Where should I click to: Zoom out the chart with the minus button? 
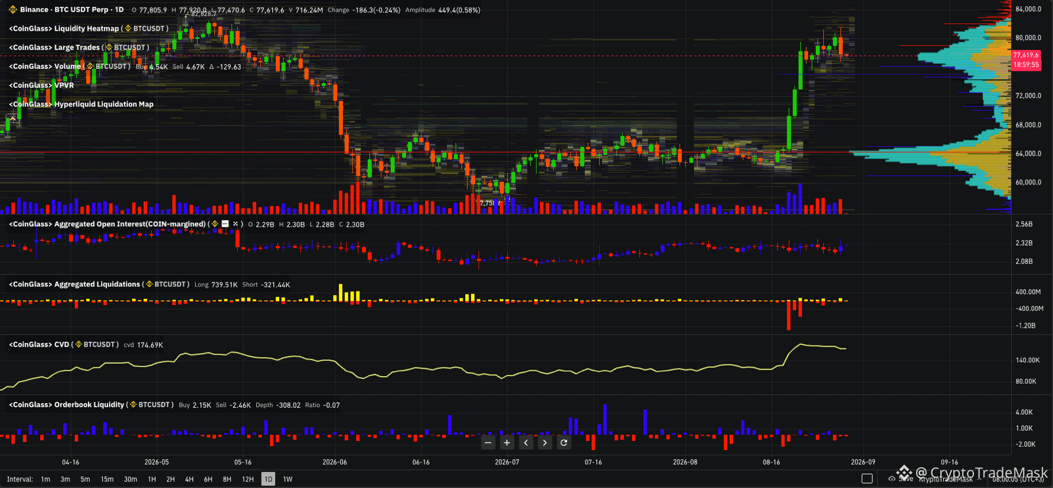point(488,443)
